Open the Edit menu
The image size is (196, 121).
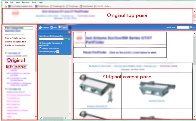pyautogui.click(x=12, y=2)
